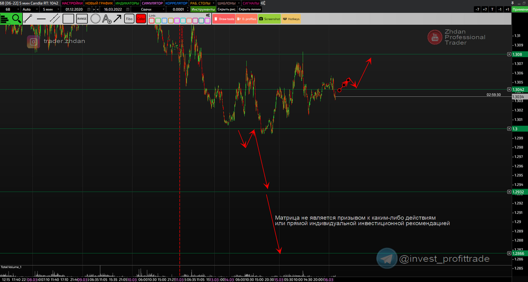Image resolution: width=528 pixels, height=282 pixels.
Task: Open the Свечи chart type dropdown
Action: pyautogui.click(x=148, y=9)
